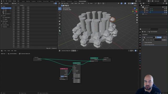This screenshot has width=168, height=94.
Task: Collapse the Collection in outliner
Action: [x=141, y=7]
